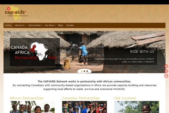The height and width of the screenshot is (113, 169).
Task: Go to the Home menu item
Action: (8, 25)
